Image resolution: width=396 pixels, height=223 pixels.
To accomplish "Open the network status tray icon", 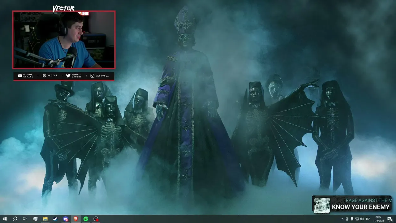I will click(357, 219).
